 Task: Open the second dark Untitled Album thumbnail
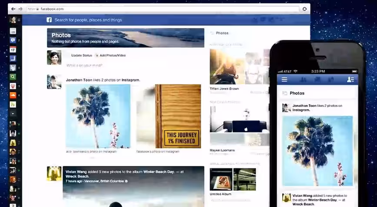point(245,179)
